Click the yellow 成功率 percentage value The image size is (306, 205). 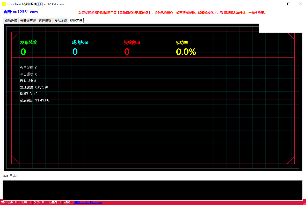pos(186,52)
